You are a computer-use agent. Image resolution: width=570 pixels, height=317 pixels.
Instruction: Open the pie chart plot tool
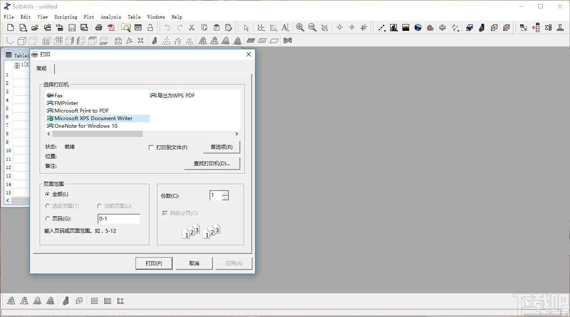click(418, 28)
